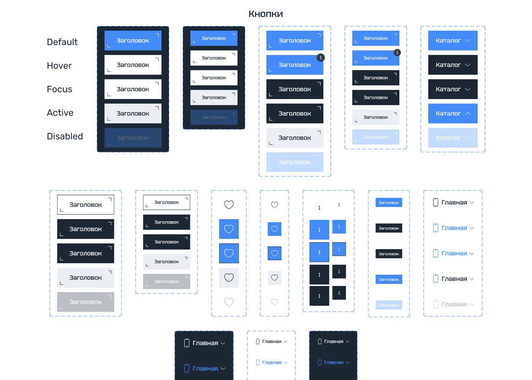Click large disabled light-blue Заголовок button
The image size is (532, 380).
click(x=295, y=162)
